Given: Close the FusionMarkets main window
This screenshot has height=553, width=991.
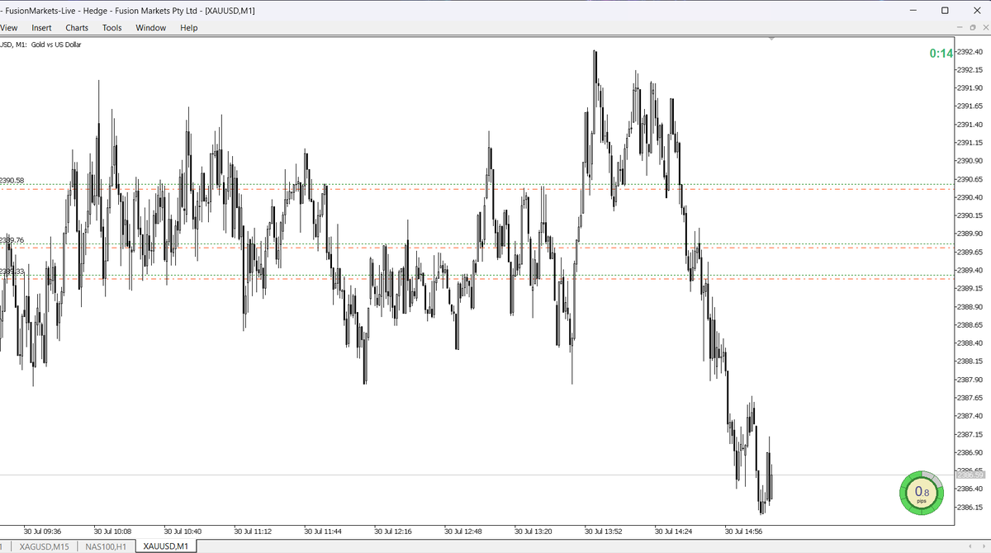Looking at the screenshot, I should pyautogui.click(x=976, y=10).
